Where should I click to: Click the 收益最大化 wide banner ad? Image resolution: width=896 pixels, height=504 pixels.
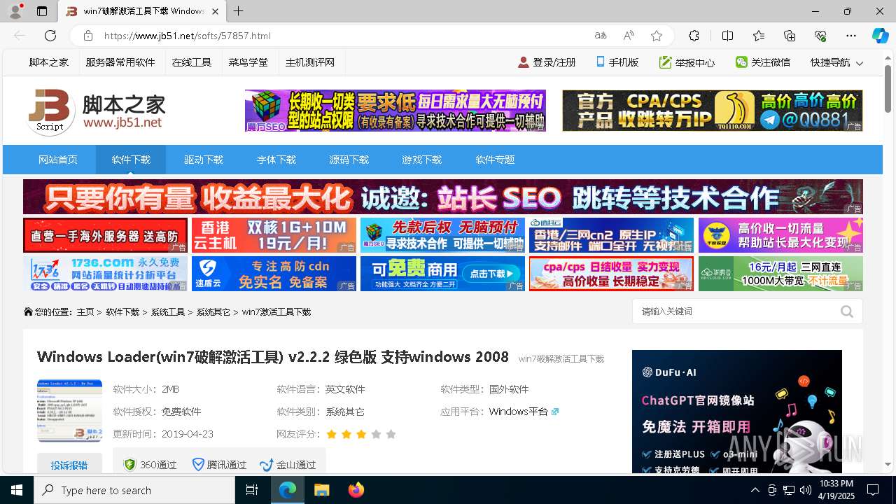pos(443,197)
